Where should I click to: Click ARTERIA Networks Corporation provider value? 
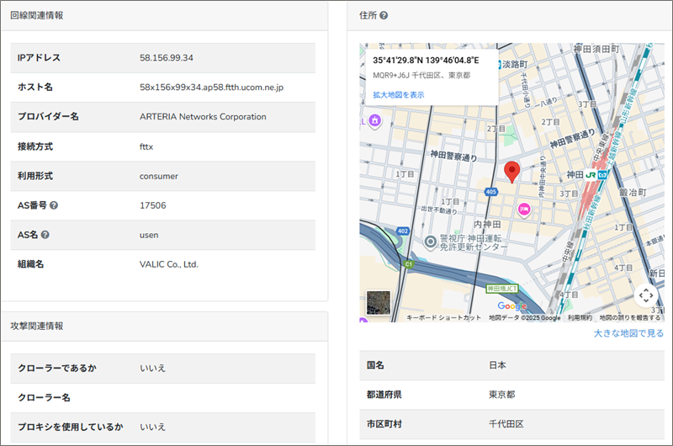pos(203,117)
